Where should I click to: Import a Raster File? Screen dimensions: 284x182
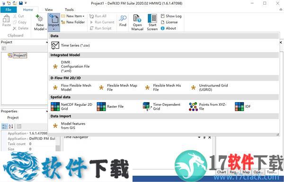pos(110,106)
